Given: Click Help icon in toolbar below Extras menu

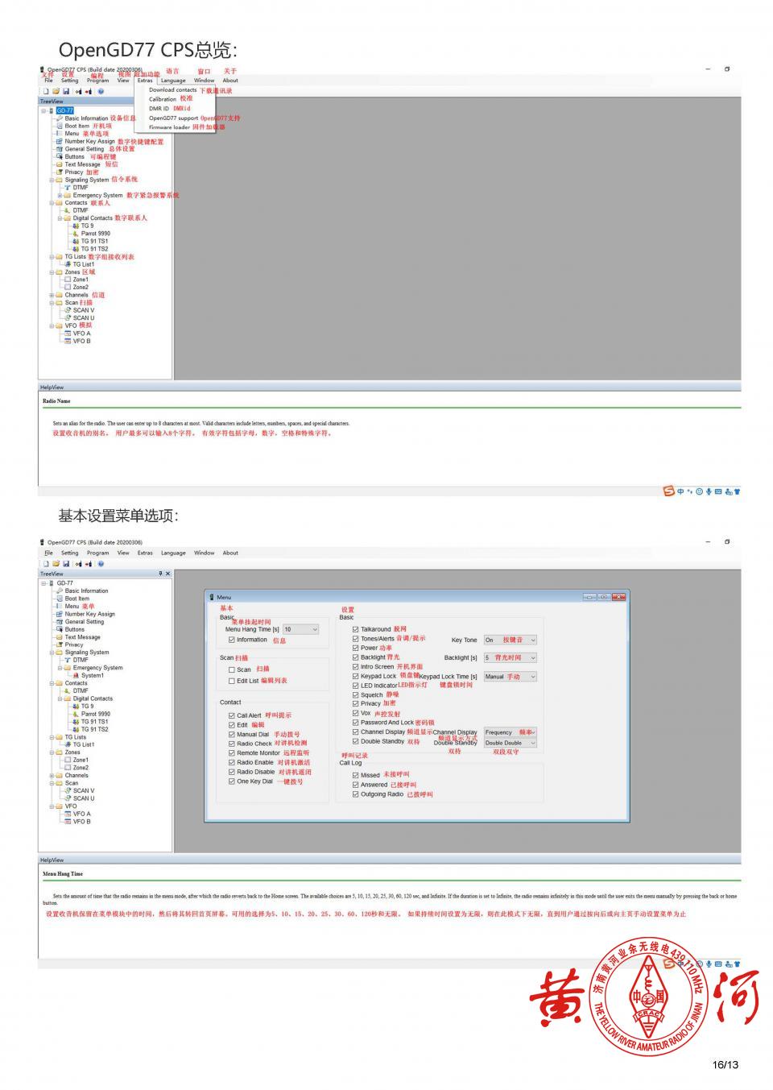Looking at the screenshot, I should click(101, 91).
